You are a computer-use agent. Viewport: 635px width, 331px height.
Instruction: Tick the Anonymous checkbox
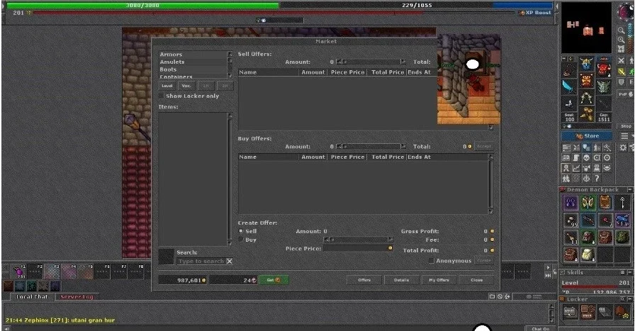point(432,261)
